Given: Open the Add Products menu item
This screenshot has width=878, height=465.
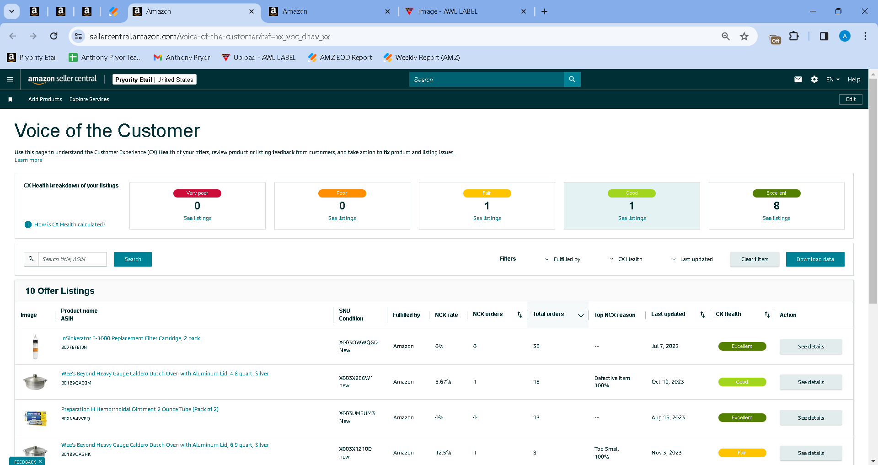Looking at the screenshot, I should coord(45,99).
